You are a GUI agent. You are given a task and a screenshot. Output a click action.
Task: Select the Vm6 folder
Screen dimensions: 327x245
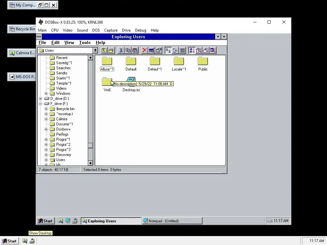[x=107, y=85]
